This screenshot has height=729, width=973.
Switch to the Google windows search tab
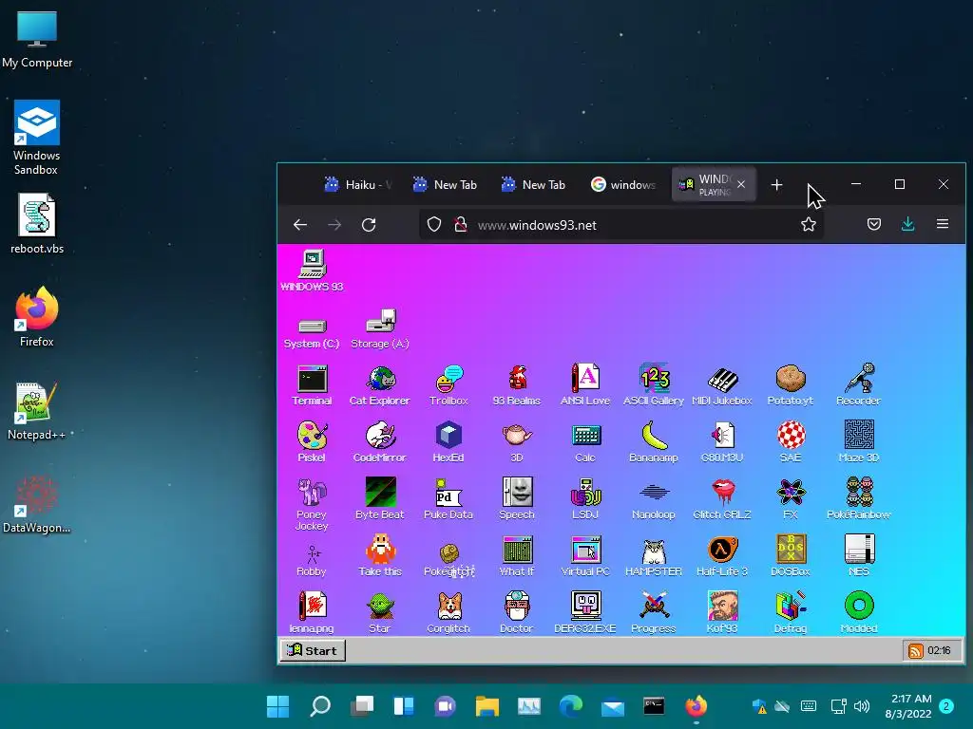tap(623, 185)
